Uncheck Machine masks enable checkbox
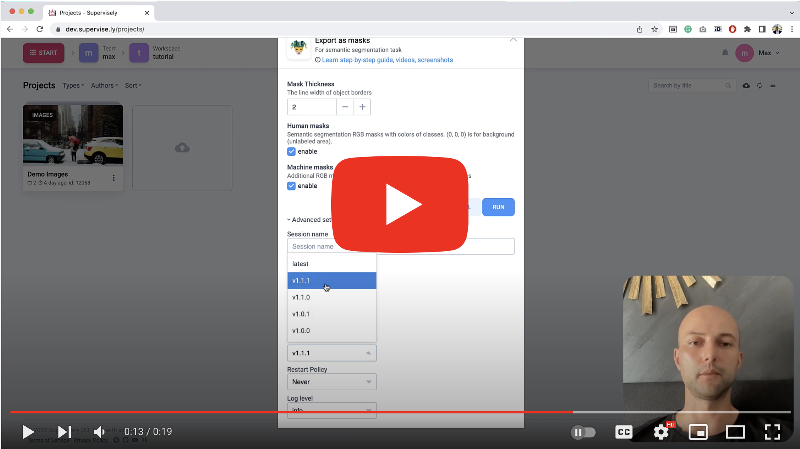The height and width of the screenshot is (449, 800). click(291, 186)
